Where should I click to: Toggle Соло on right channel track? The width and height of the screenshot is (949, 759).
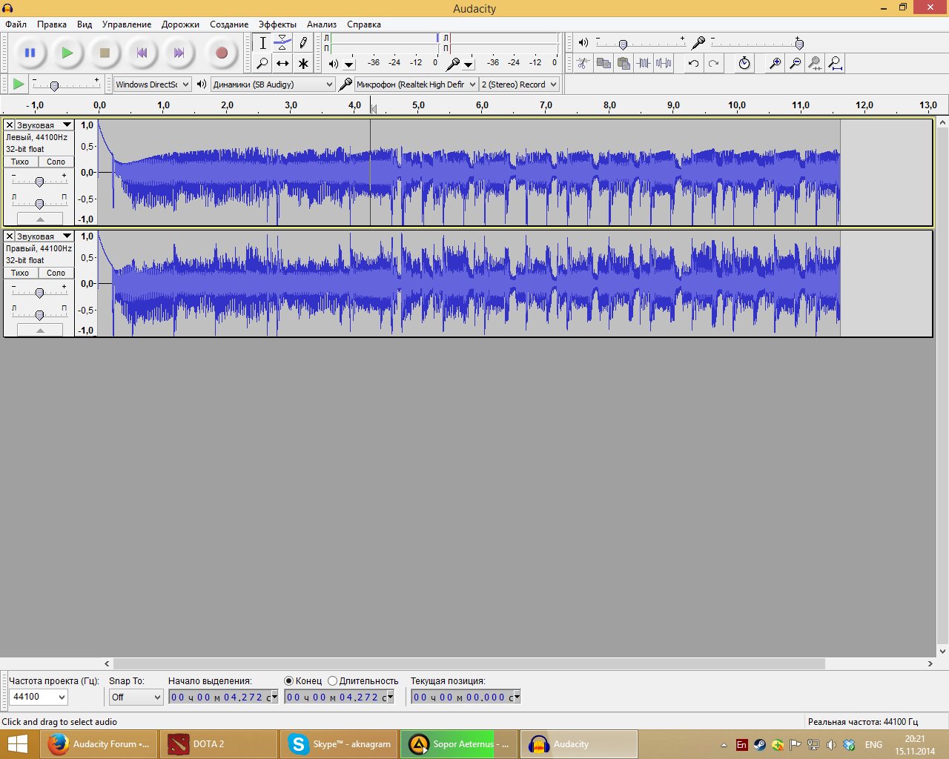(x=56, y=273)
